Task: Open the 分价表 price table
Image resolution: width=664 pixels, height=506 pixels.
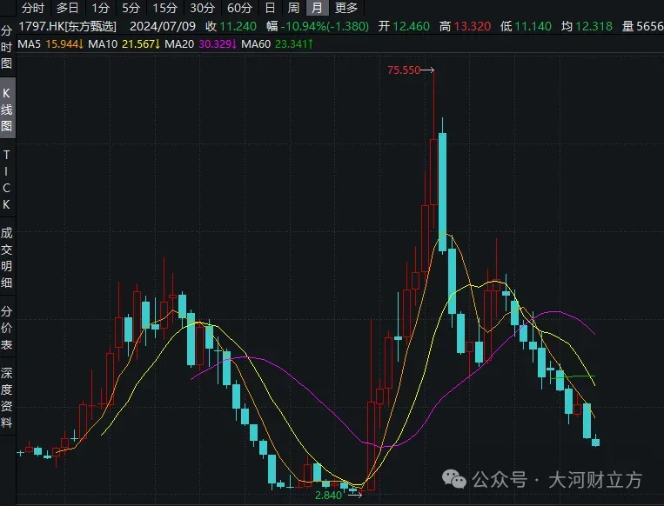Action: (x=7, y=328)
